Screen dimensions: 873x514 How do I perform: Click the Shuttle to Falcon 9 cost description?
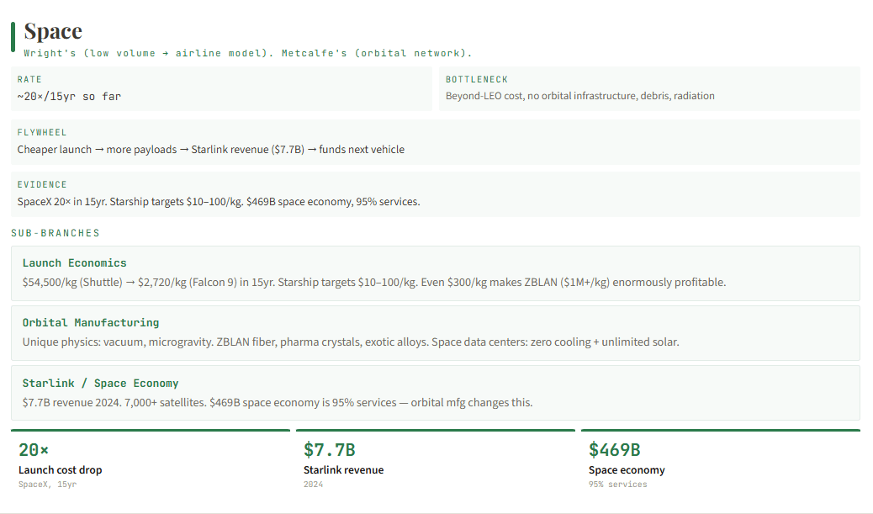(374, 283)
